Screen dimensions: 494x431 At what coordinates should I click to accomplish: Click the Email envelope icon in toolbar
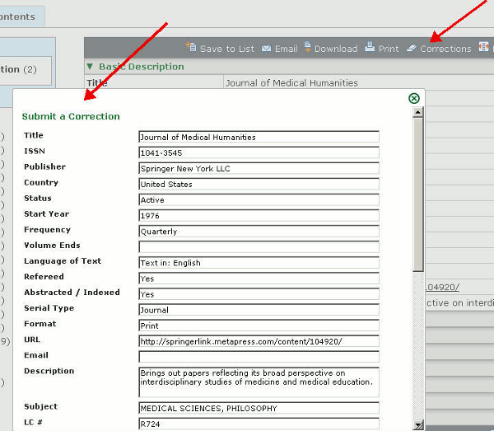coord(267,49)
